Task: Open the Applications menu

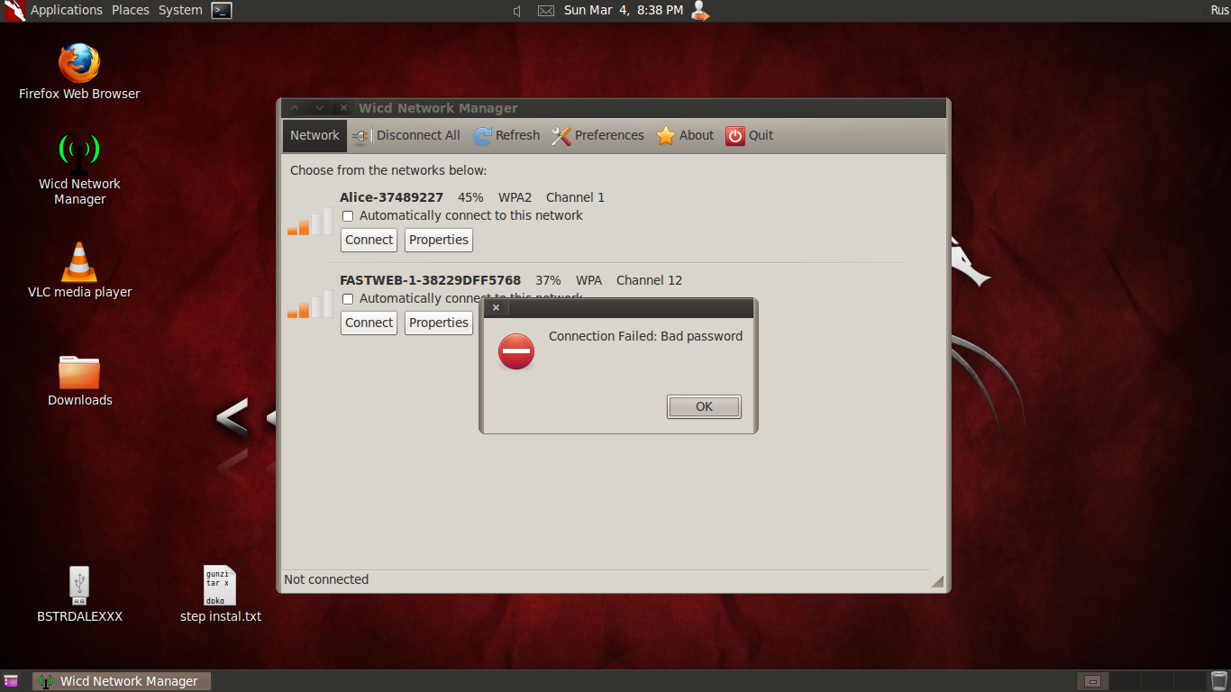Action: tap(67, 10)
